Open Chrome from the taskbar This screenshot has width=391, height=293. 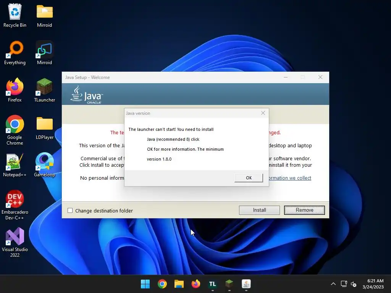coord(162,284)
